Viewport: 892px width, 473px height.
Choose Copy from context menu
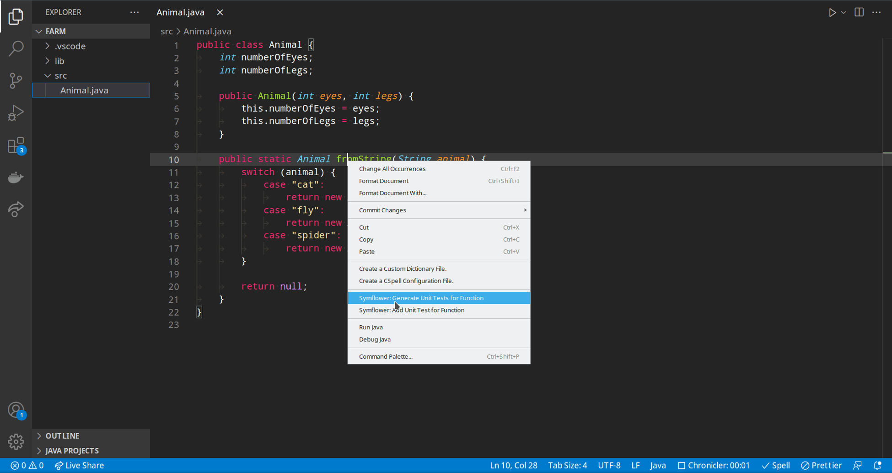click(439, 239)
